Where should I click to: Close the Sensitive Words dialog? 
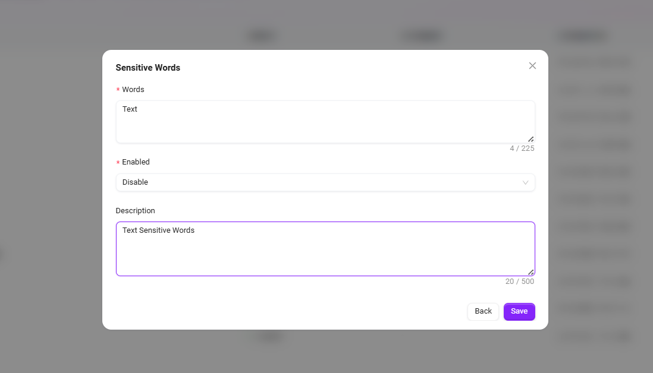pyautogui.click(x=532, y=66)
